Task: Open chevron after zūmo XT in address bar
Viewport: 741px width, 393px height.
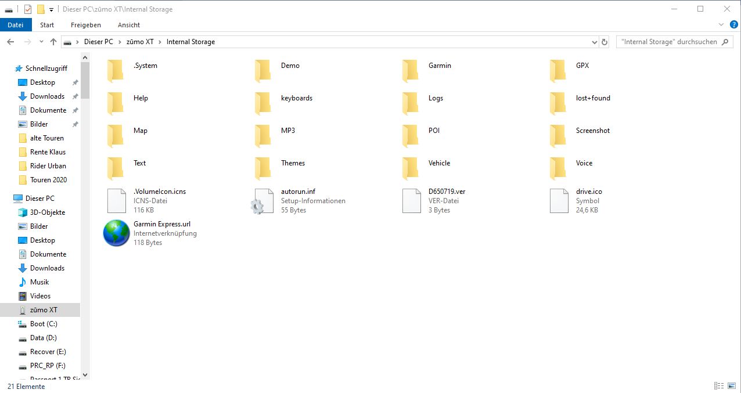Action: tap(159, 42)
